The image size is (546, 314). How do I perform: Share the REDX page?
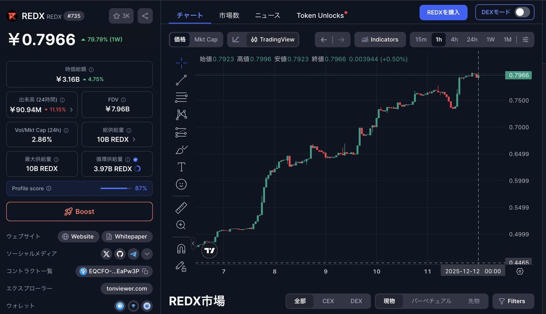click(145, 16)
